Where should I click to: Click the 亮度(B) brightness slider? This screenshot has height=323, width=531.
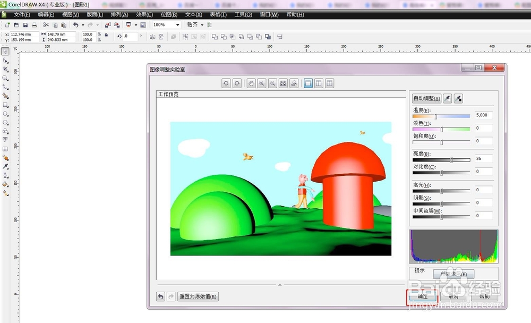[441, 159]
